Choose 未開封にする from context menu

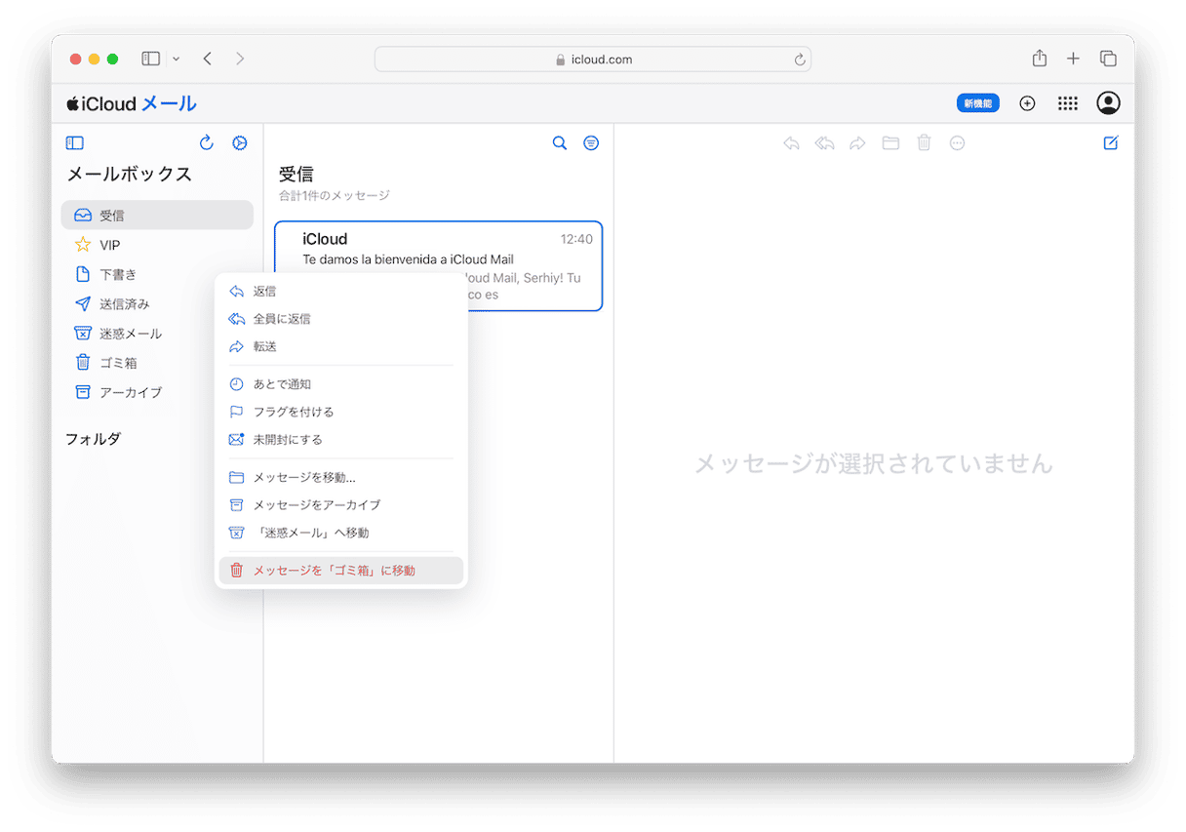click(340, 439)
